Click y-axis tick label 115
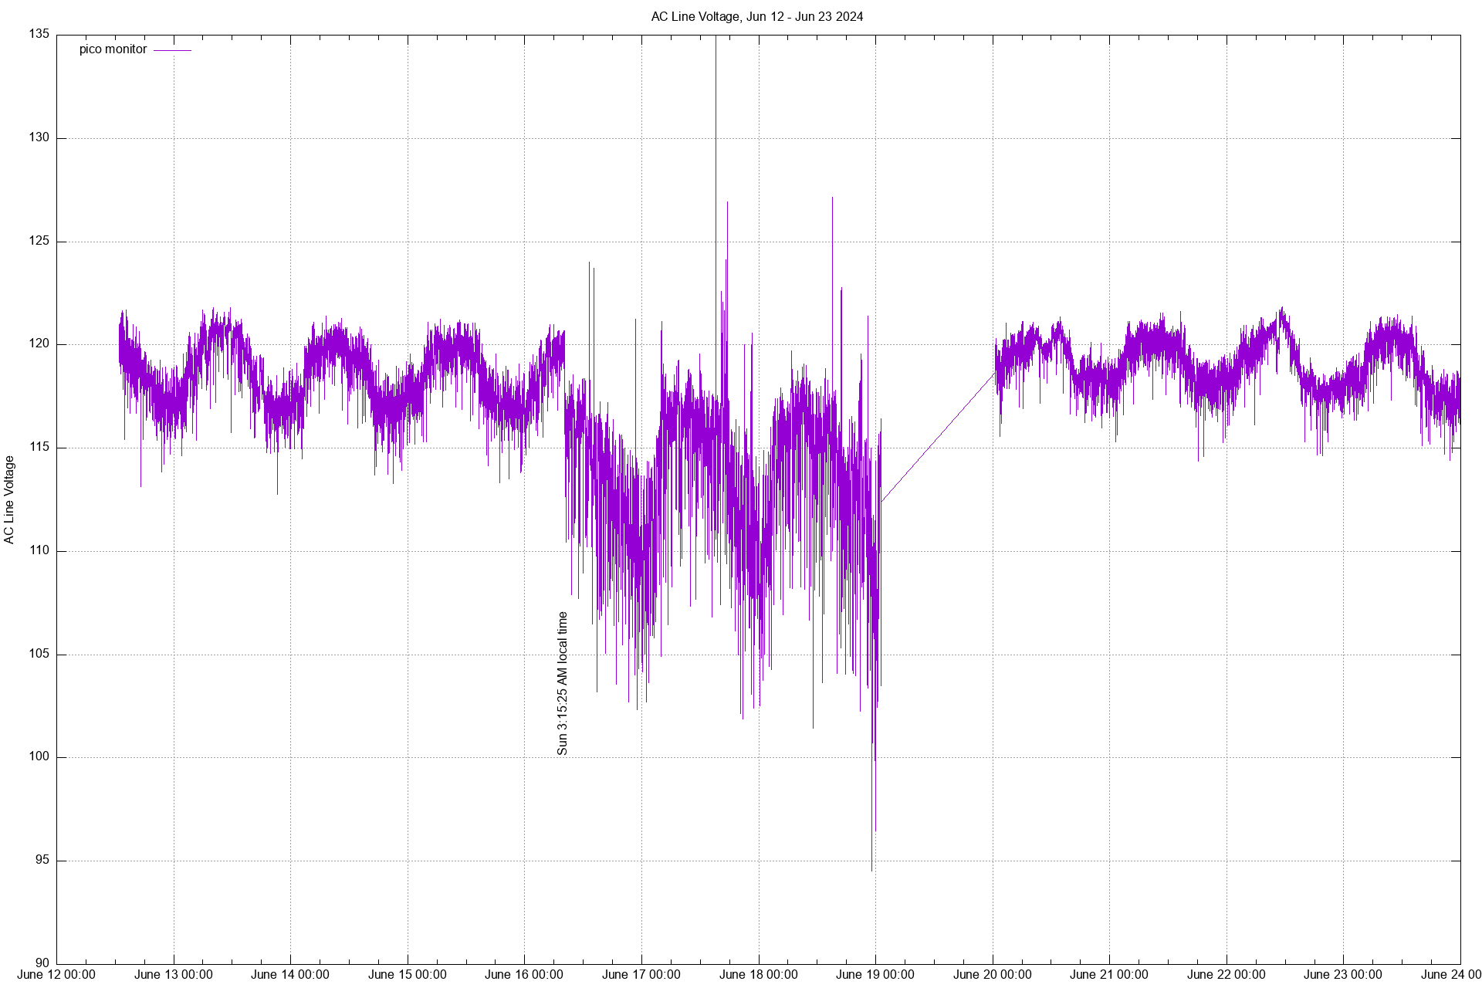This screenshot has height=988, width=1482. pos(40,447)
